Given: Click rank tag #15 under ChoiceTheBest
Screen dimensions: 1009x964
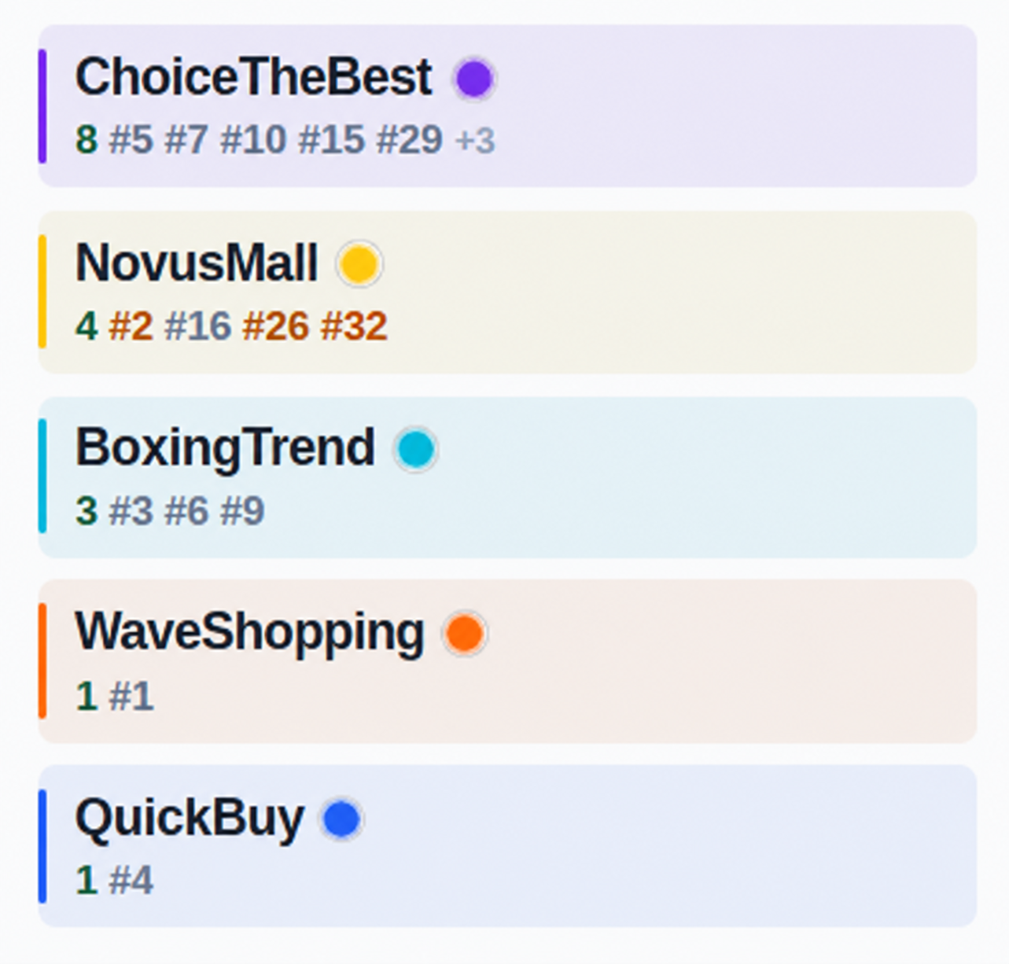Looking at the screenshot, I should click(332, 140).
